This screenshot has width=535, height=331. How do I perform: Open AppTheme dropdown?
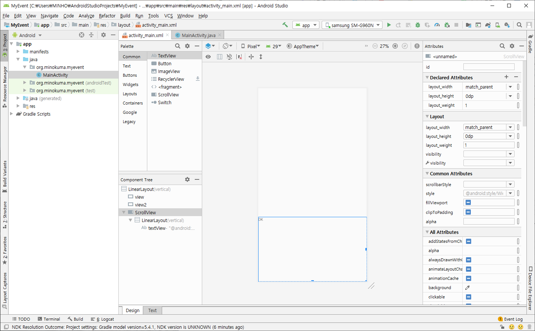pos(303,46)
